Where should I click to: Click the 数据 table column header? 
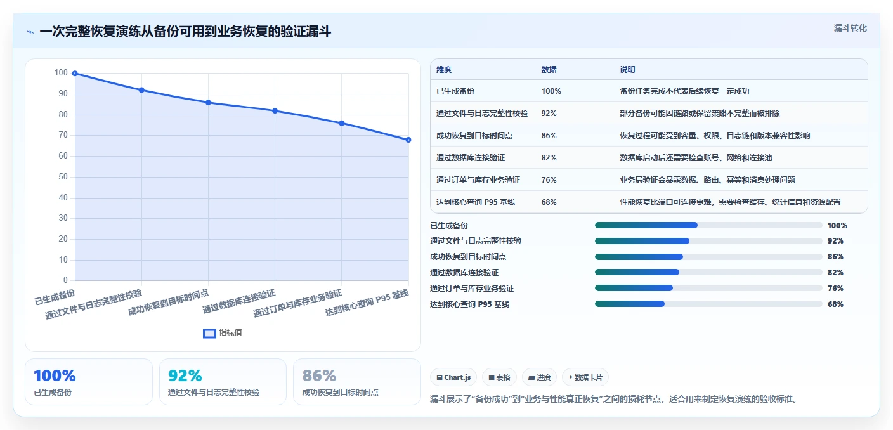[x=549, y=70]
